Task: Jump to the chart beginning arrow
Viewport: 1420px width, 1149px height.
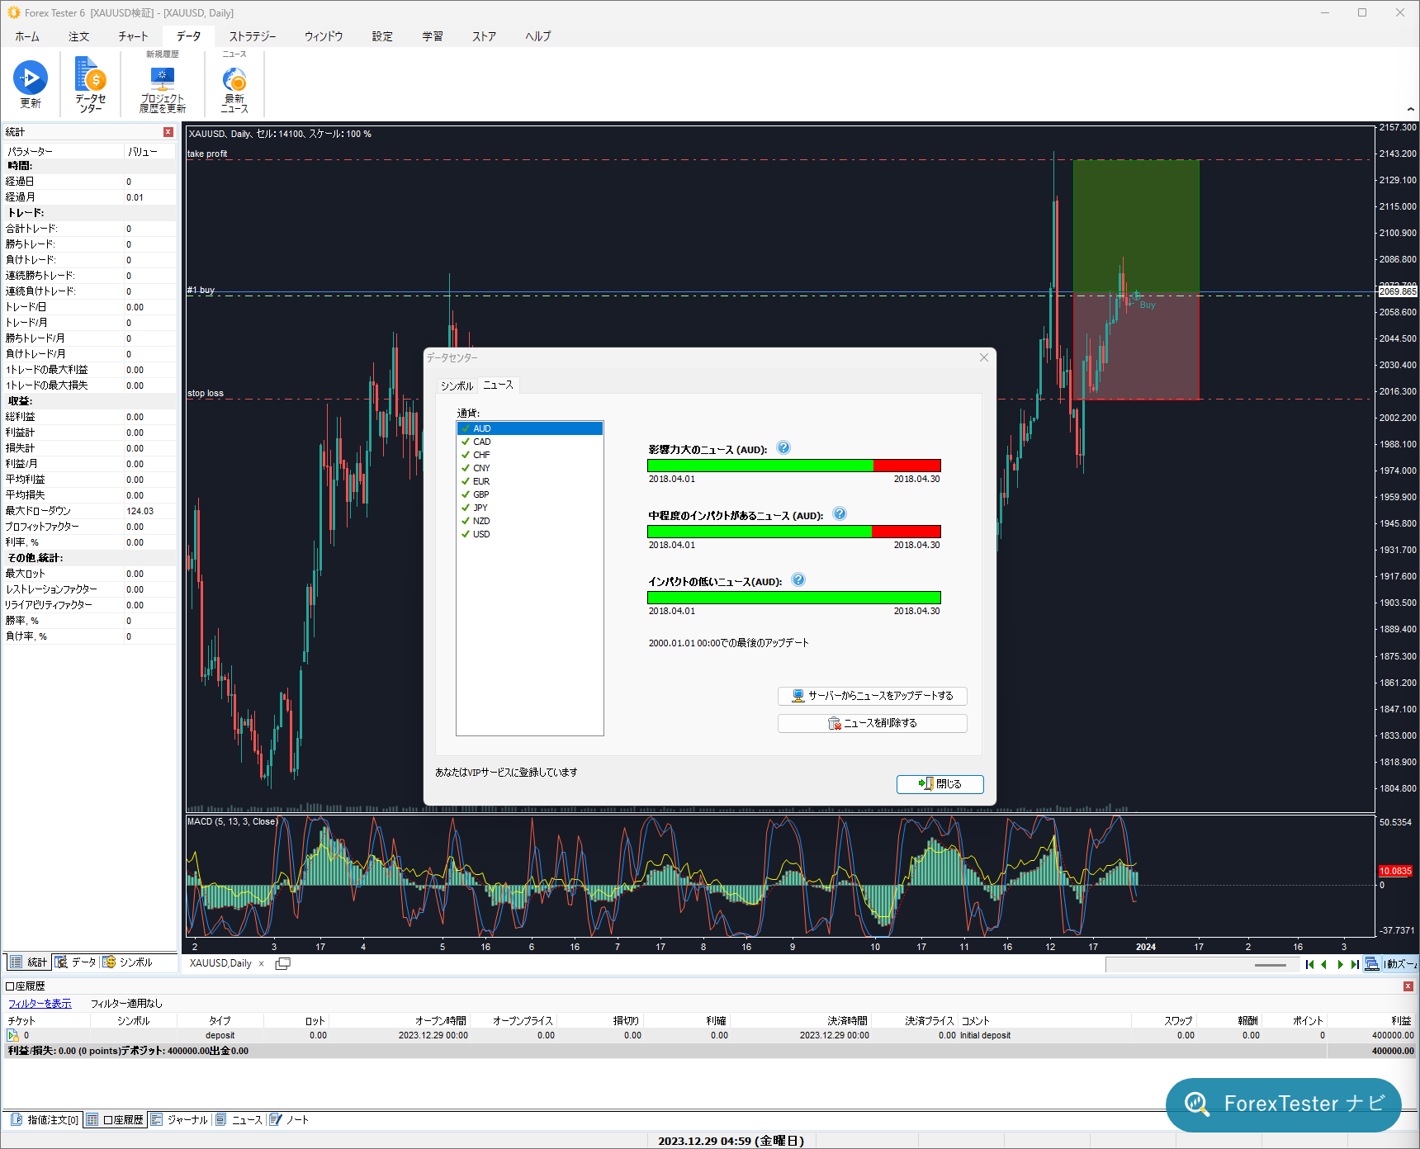Action: point(1309,964)
